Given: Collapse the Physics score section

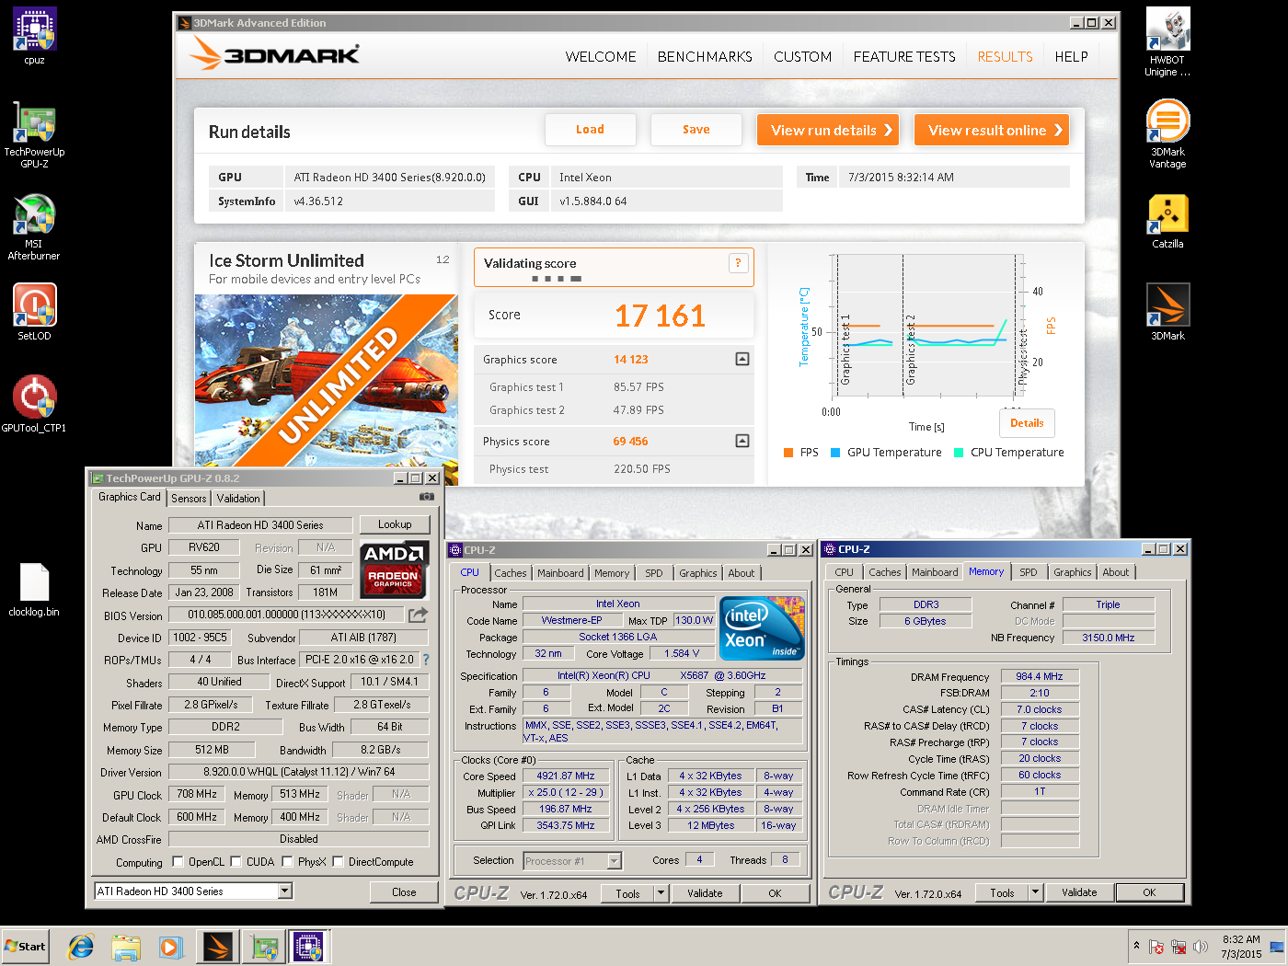Looking at the screenshot, I should click(742, 441).
